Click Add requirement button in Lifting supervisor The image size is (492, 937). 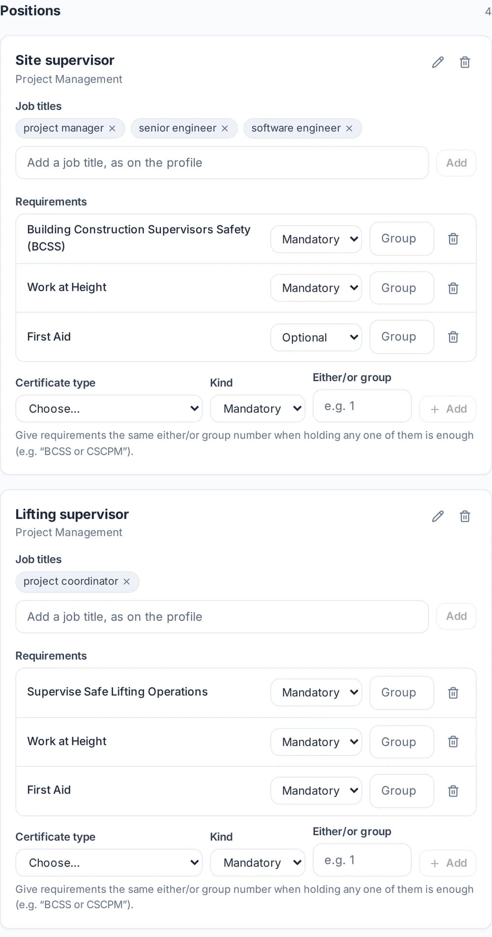(448, 863)
